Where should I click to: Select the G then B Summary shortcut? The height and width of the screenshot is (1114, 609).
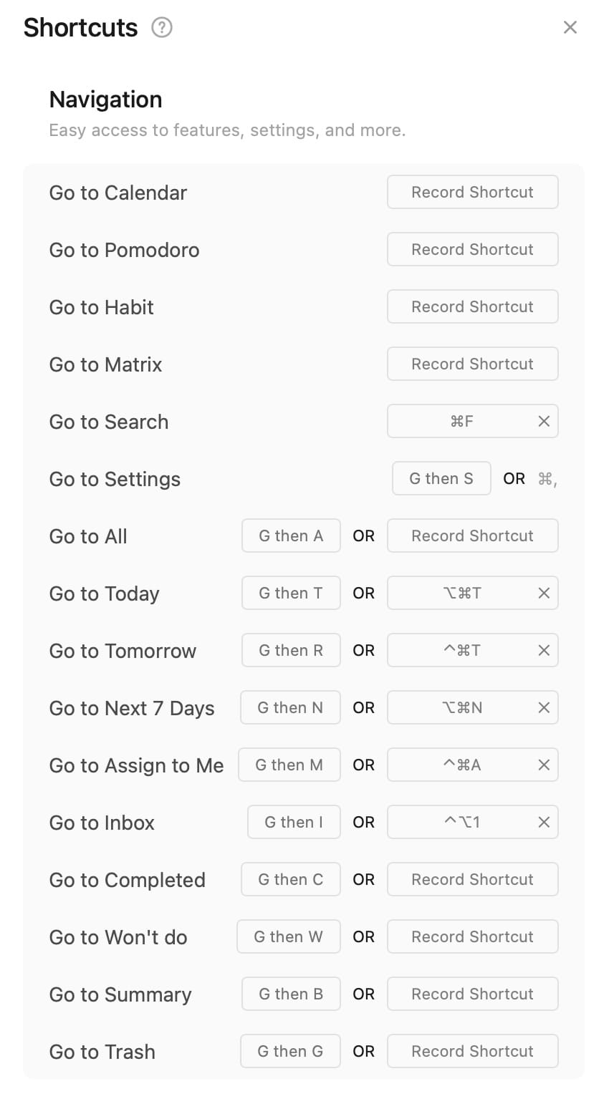tap(291, 994)
